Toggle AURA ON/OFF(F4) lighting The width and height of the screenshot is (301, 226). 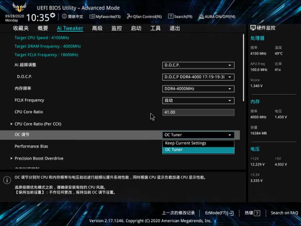tap(201, 16)
